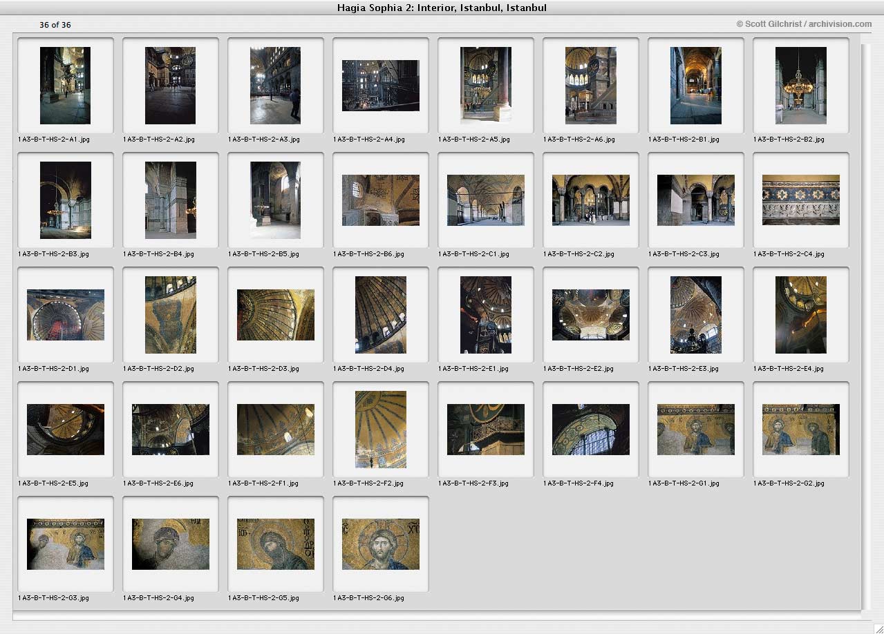Select thumbnail 1A3-B-T-HS-2-B4.jpg
Image resolution: width=884 pixels, height=634 pixels.
click(x=171, y=200)
